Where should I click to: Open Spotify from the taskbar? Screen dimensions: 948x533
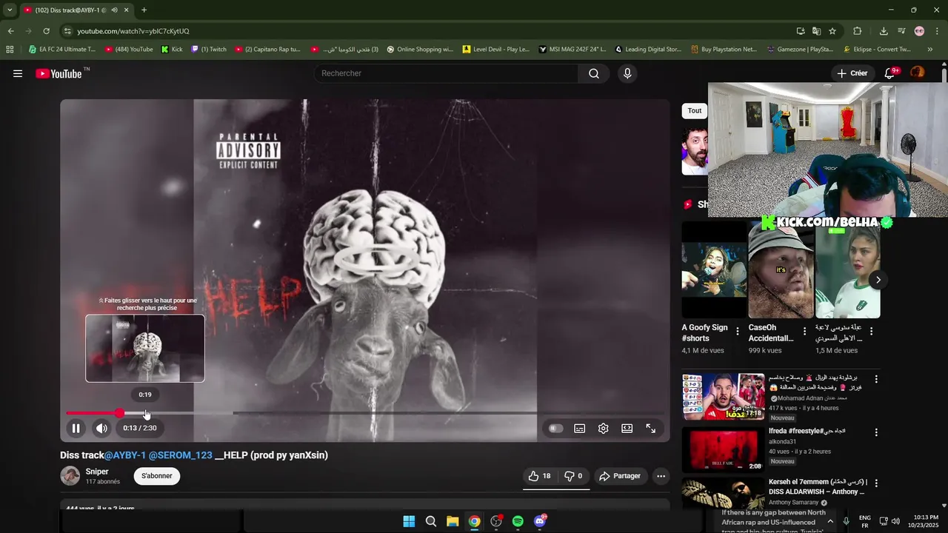(518, 521)
